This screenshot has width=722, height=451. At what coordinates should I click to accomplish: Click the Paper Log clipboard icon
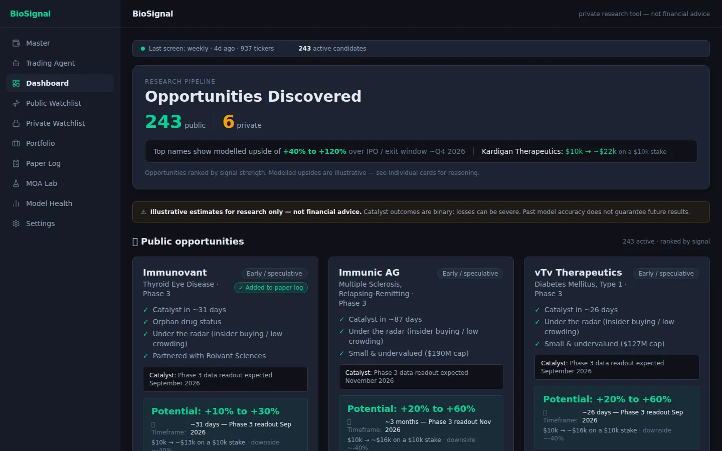pos(16,163)
